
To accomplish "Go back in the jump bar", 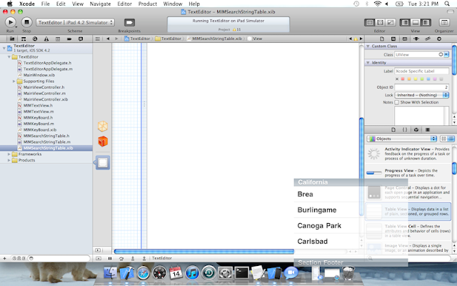I will pyautogui.click(x=108, y=39).
